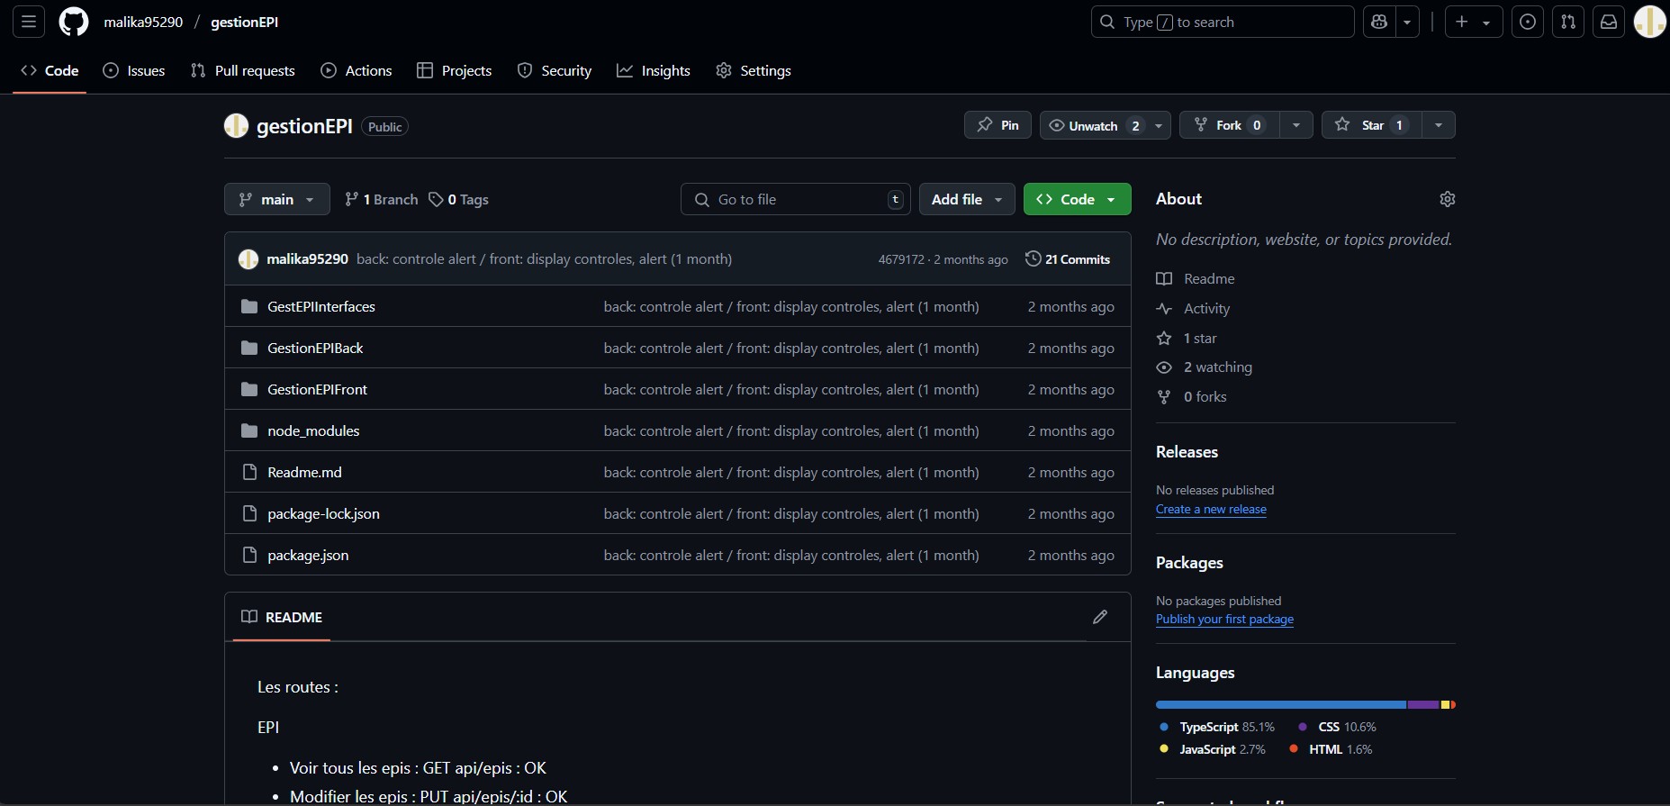1670x806 pixels.
Task: Open user profile avatar menu
Action: [x=1649, y=22]
